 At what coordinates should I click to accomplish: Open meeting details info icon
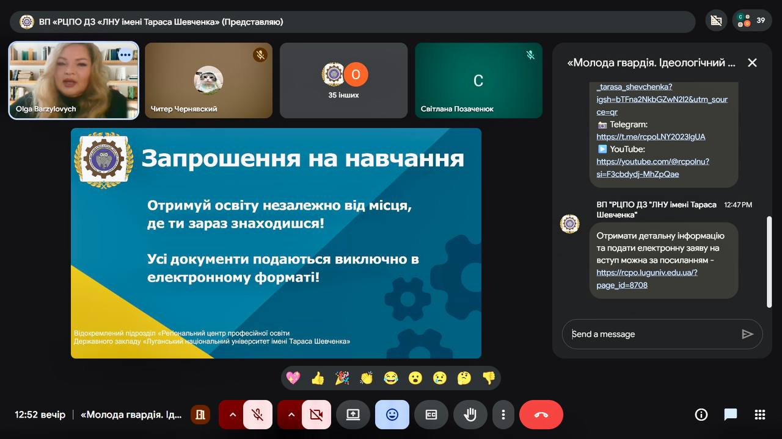(x=701, y=415)
